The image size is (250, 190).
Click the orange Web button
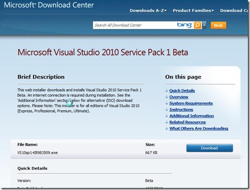click(x=218, y=25)
